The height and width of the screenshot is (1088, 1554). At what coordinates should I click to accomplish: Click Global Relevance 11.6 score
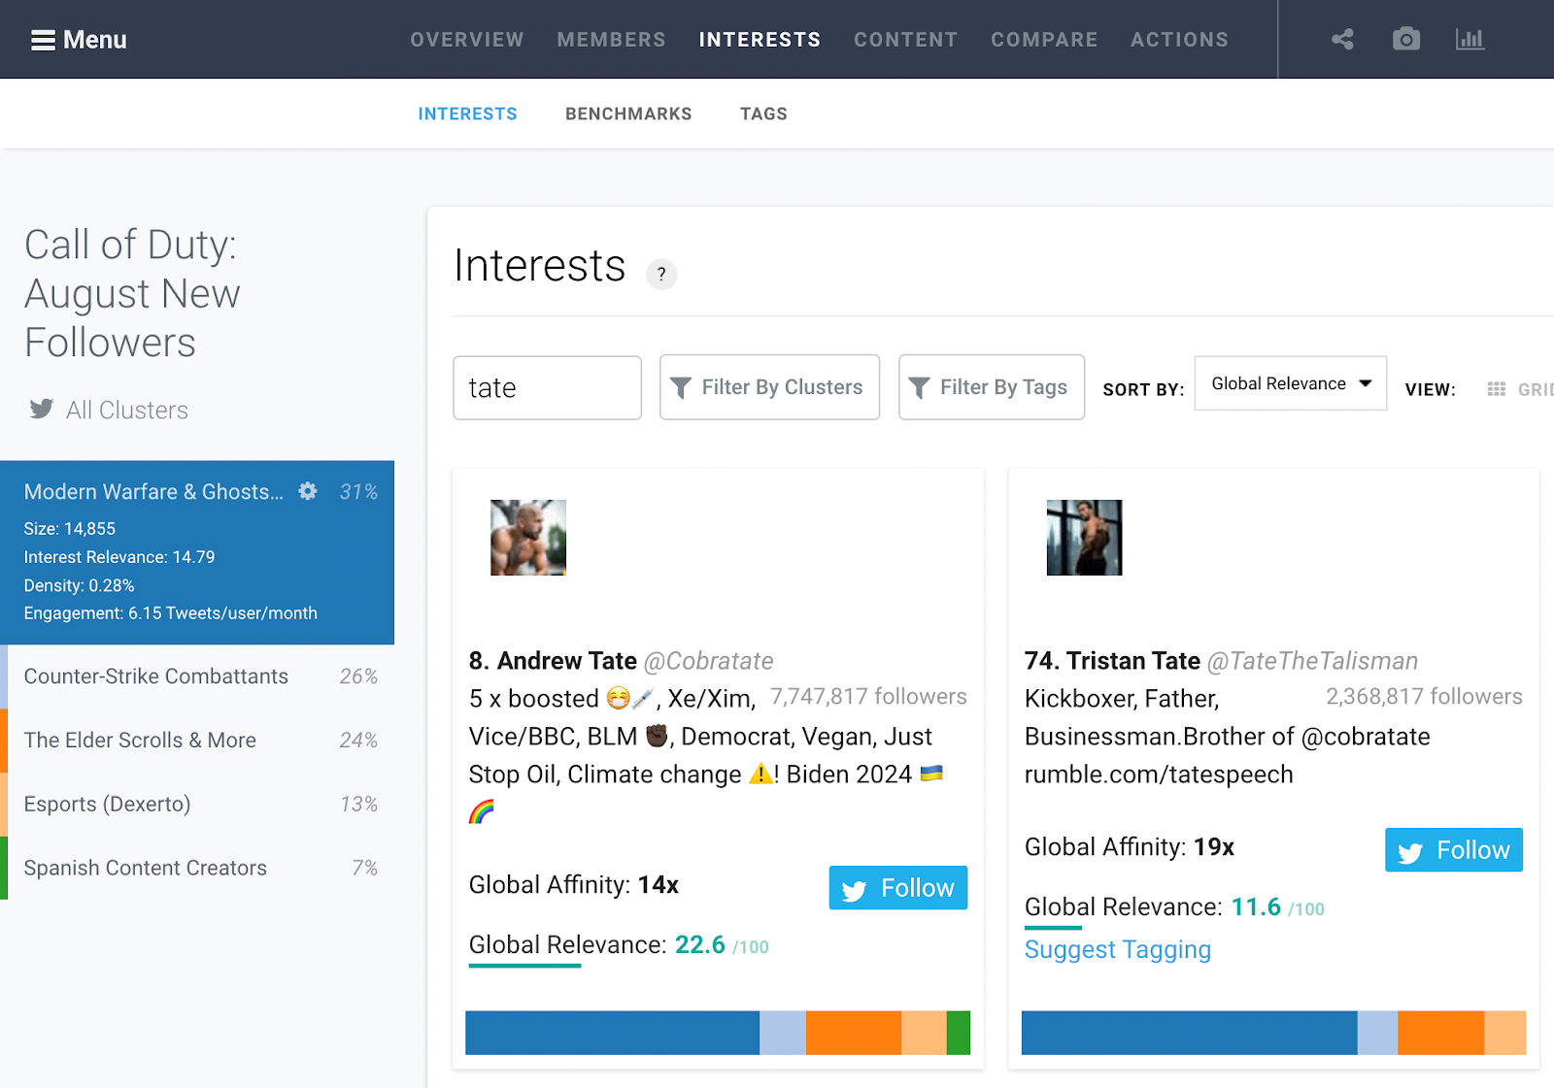[x=1256, y=907]
